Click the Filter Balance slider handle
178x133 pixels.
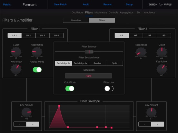[89, 52]
